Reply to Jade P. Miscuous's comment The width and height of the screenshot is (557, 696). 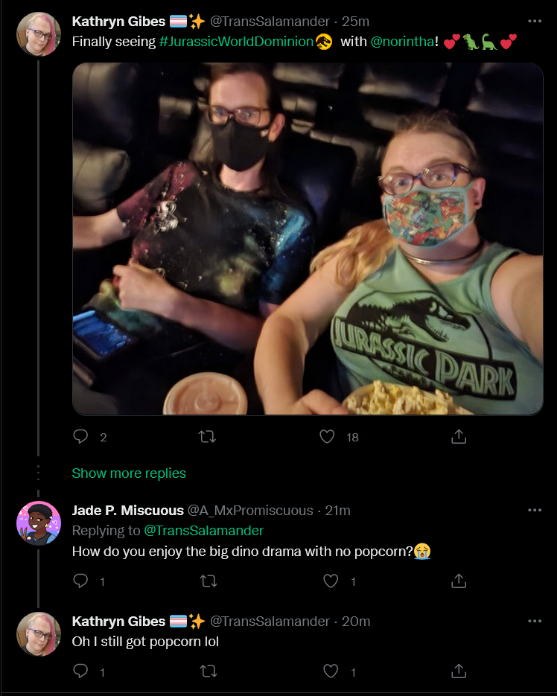[80, 581]
